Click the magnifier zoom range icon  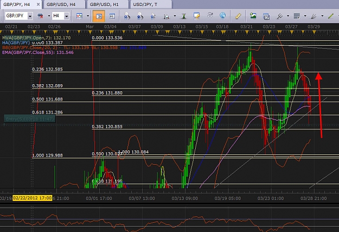click(x=167, y=16)
